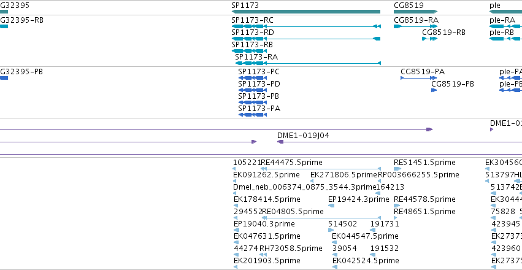Select the RE51451.5prime EST arrow
The width and height of the screenshot is (522, 270).
click(397, 169)
